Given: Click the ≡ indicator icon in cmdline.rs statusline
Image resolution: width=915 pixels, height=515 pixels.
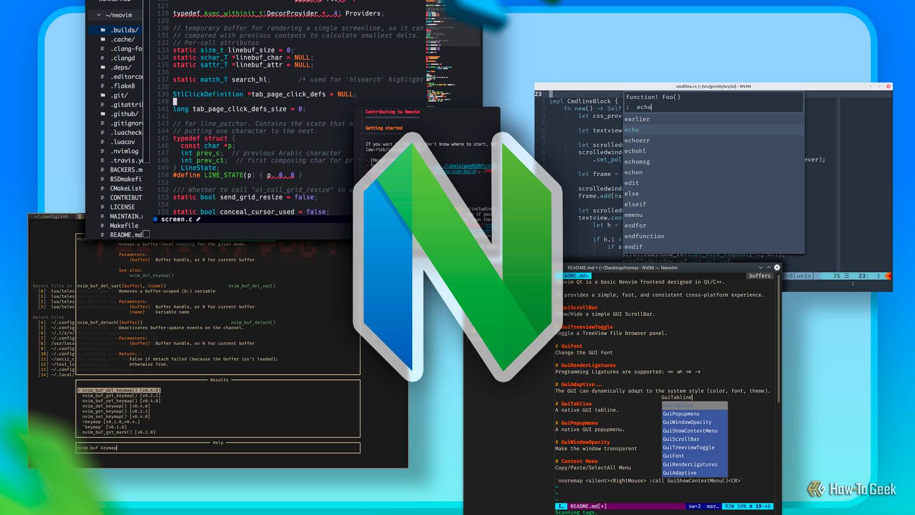Looking at the screenshot, I should pos(847,276).
